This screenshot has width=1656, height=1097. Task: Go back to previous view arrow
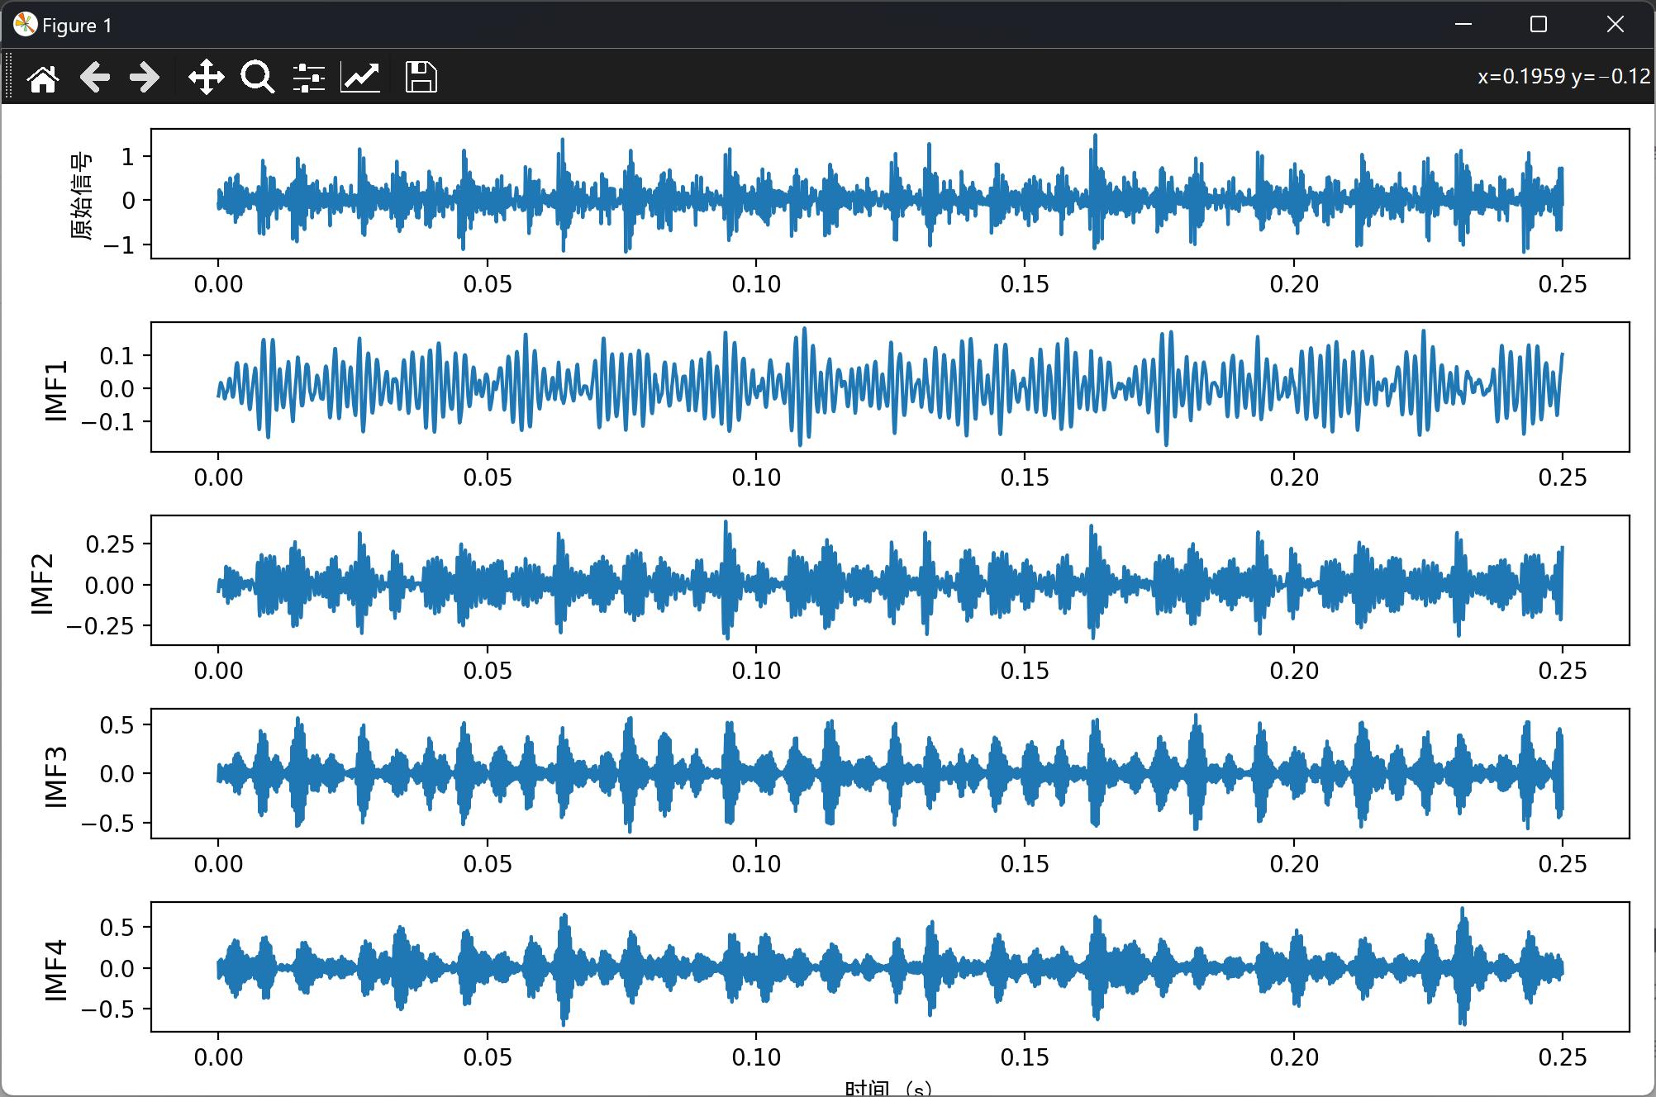point(95,78)
